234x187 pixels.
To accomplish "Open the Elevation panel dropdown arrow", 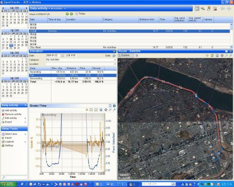I will [114, 51].
